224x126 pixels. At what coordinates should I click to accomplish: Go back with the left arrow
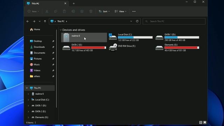click(28, 21)
